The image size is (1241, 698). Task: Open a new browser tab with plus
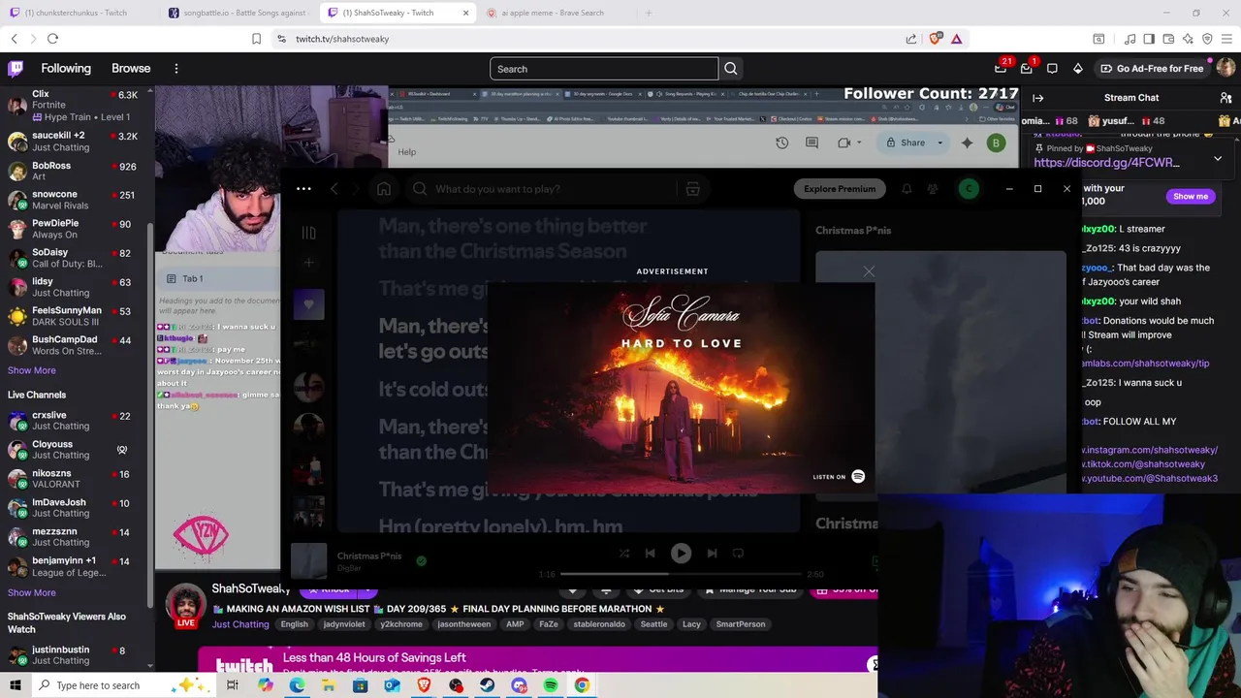pyautogui.click(x=649, y=13)
